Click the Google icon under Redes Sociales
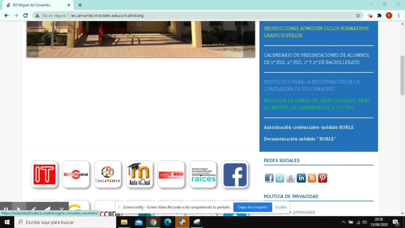The height and width of the screenshot is (228, 405). pos(290,178)
